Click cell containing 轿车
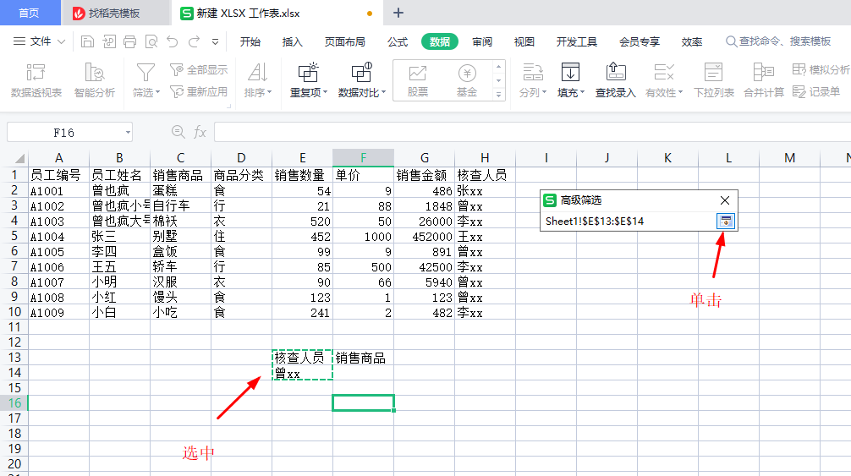The width and height of the screenshot is (851, 476). pos(180,266)
